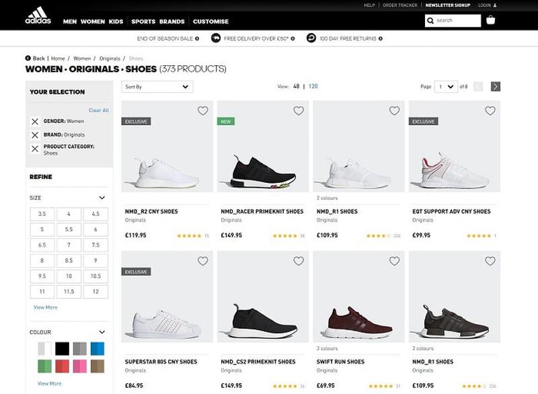Remove the Gender: Women filter

35,122
